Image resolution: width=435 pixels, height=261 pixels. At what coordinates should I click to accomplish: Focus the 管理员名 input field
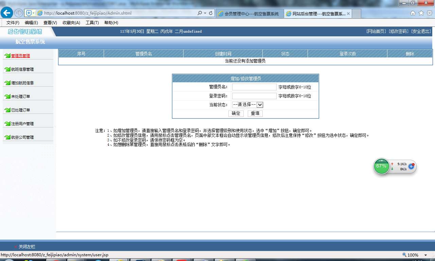coord(254,87)
